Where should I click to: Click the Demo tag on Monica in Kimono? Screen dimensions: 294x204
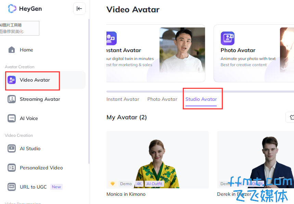(126, 184)
